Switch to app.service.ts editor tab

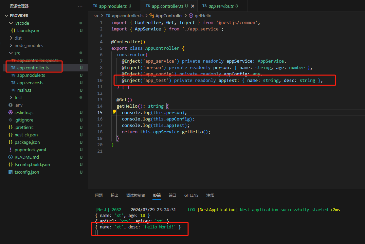pyautogui.click(x=222, y=6)
